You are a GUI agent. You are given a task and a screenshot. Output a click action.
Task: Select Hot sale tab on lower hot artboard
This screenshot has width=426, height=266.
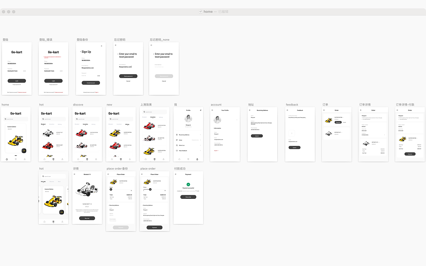pyautogui.click(x=43, y=182)
